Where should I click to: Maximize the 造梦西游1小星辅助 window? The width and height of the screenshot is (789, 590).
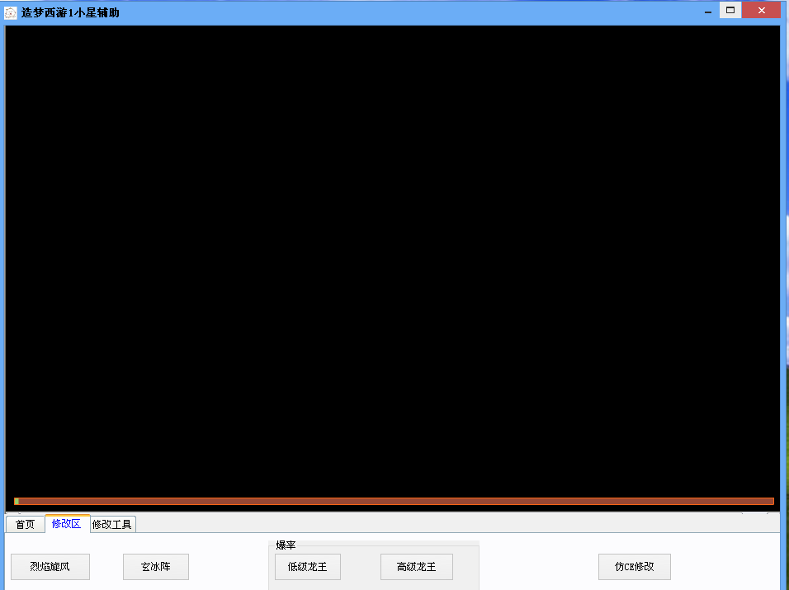coord(730,10)
